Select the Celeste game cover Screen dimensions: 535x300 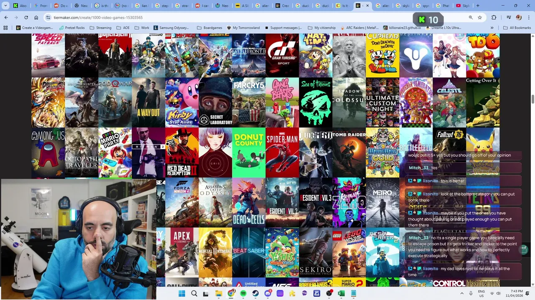pos(449,102)
